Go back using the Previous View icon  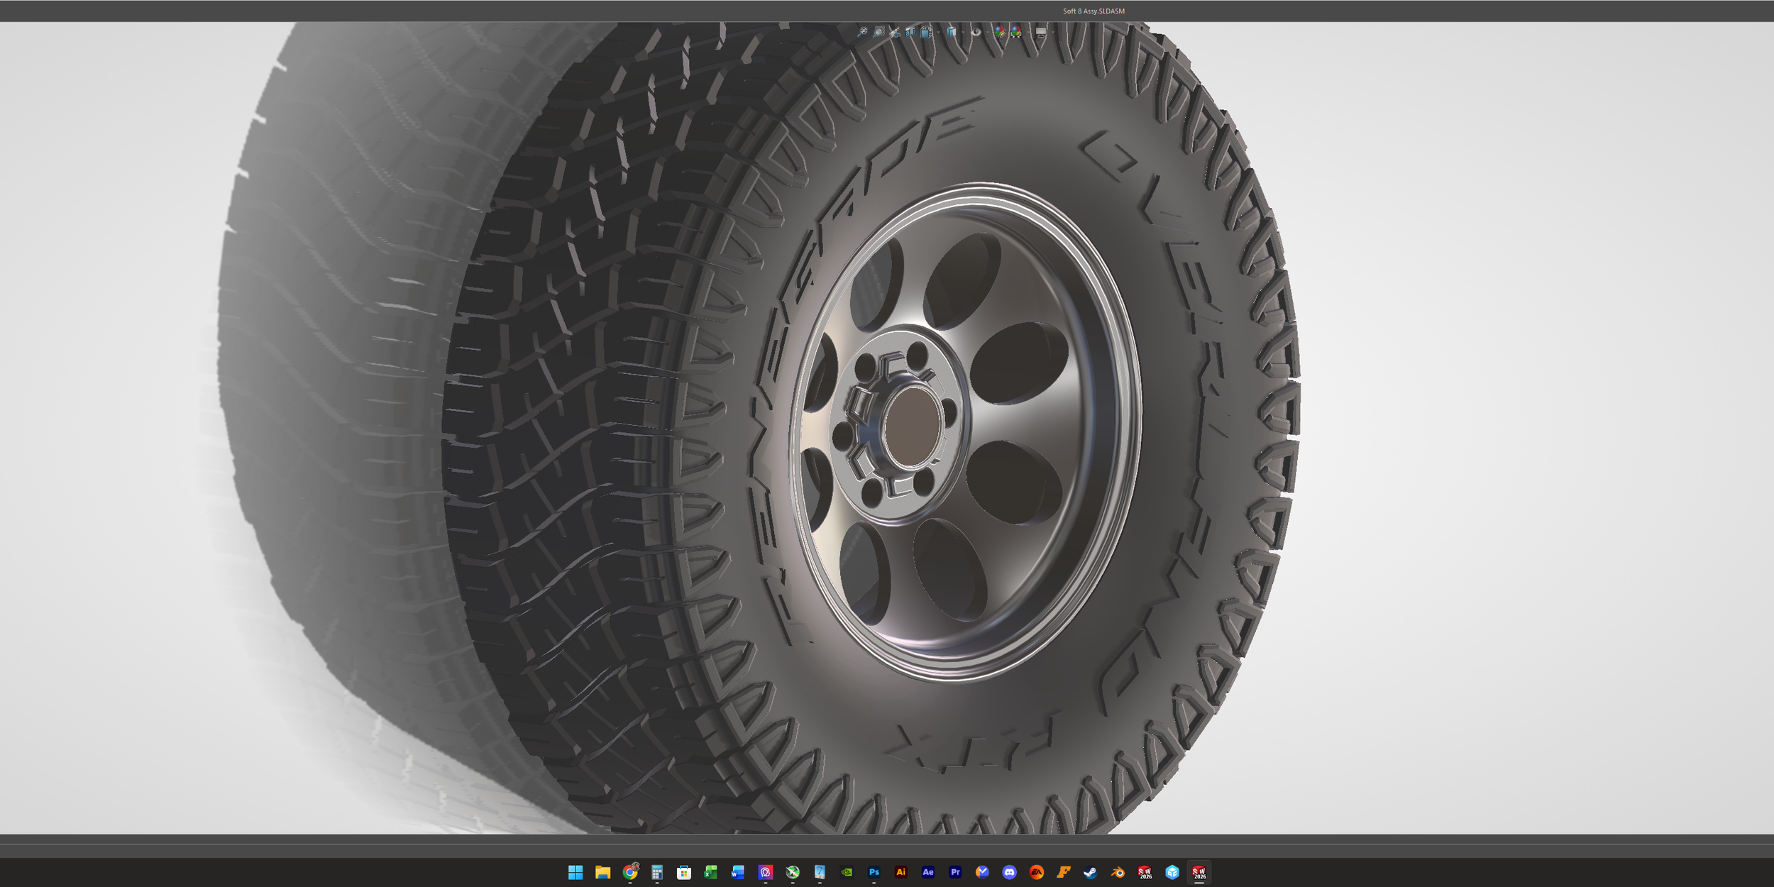point(895,32)
